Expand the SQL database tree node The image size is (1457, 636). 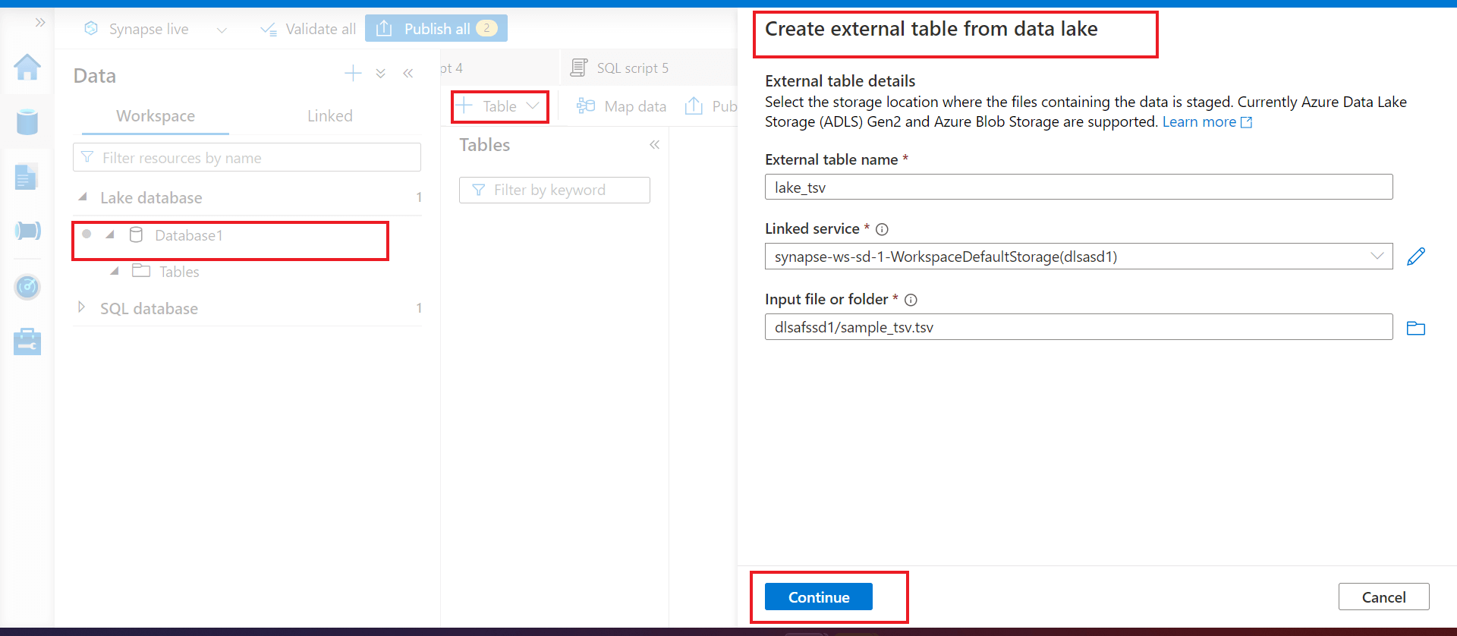click(x=82, y=307)
